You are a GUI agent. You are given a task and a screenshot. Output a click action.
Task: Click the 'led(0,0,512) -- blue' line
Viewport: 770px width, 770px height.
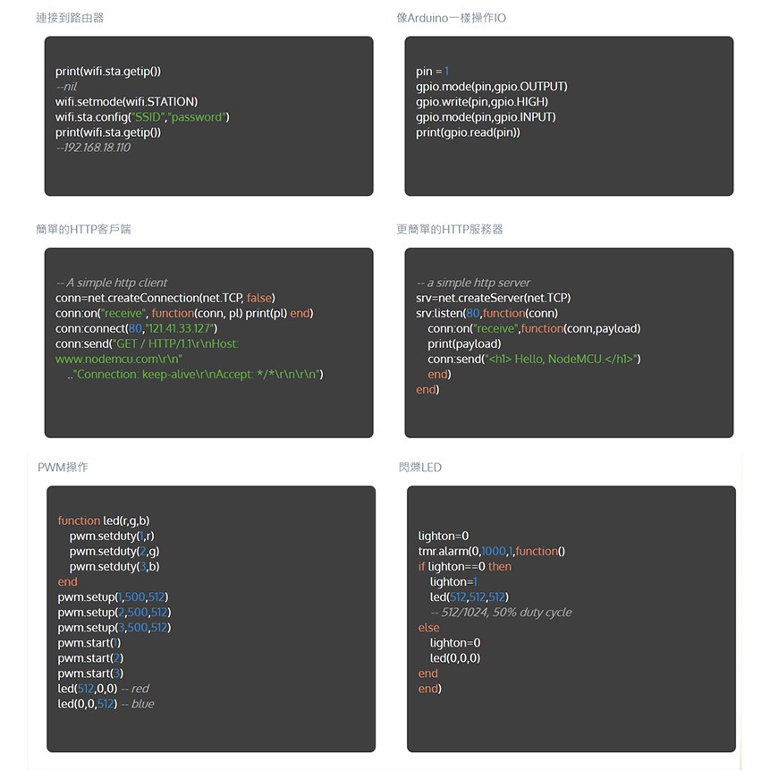pyautogui.click(x=106, y=704)
